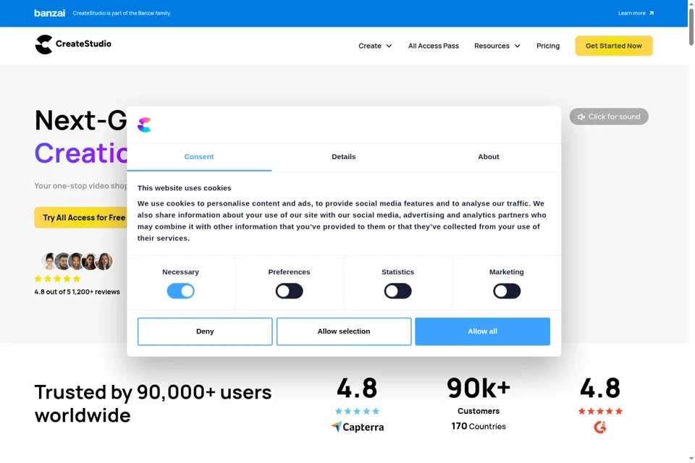Click the '90k+' customers figure
The width and height of the screenshot is (695, 463).
[x=479, y=388]
